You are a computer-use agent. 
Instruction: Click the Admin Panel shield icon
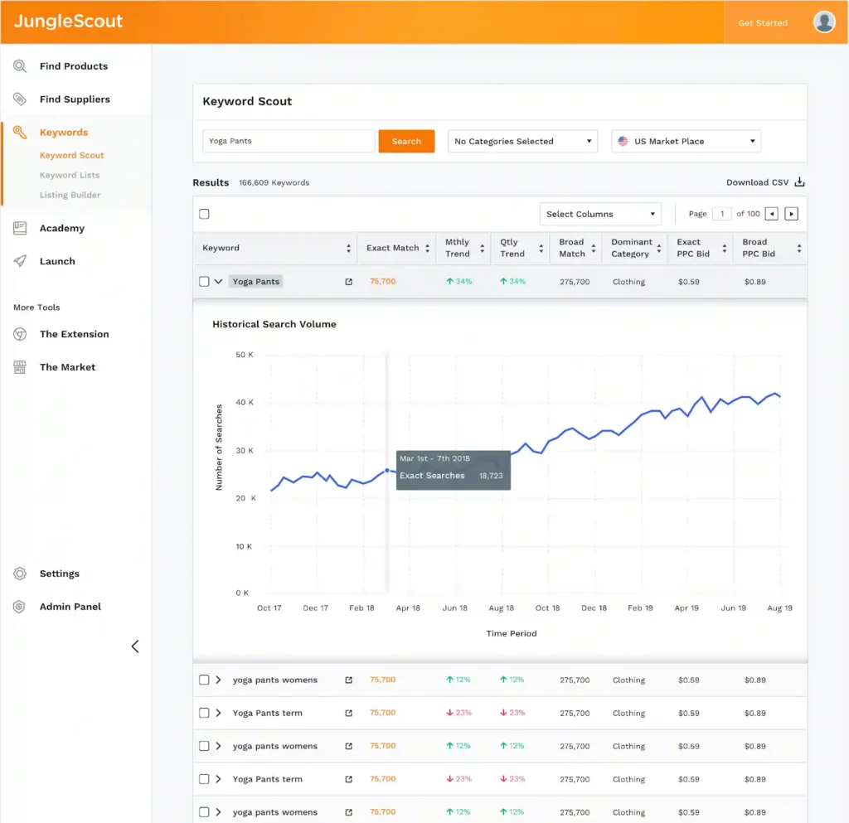coord(20,607)
